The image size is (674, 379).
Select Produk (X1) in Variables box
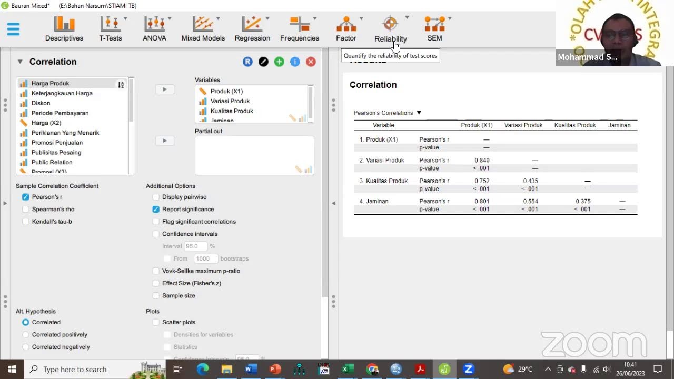[x=251, y=91]
